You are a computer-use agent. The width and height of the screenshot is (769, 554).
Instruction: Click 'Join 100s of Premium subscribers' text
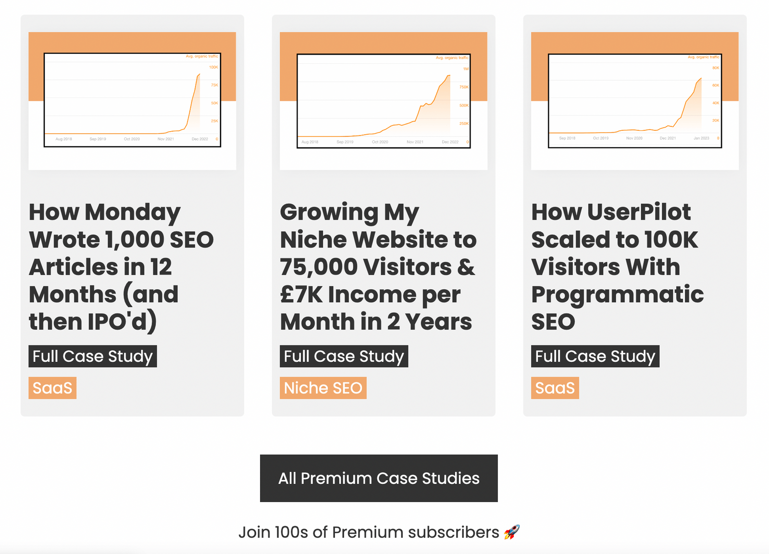[369, 532]
